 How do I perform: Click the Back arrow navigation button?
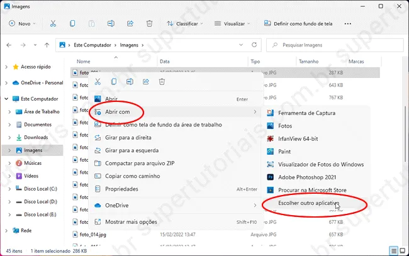[9, 45]
